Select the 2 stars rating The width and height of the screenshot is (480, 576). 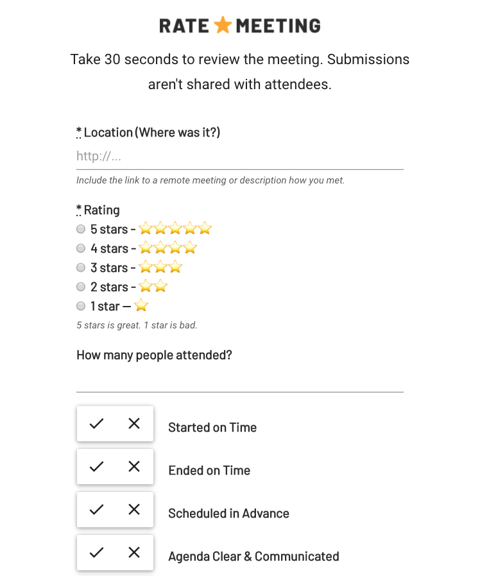point(81,287)
